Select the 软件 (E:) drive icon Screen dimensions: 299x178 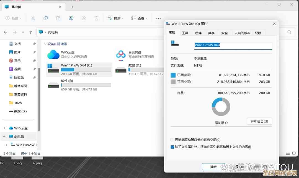click(53, 85)
